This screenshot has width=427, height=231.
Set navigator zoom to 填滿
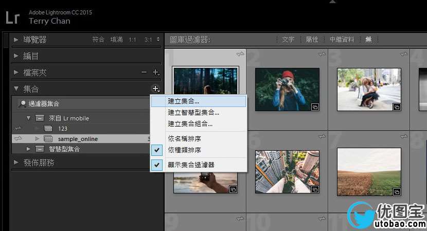pos(117,40)
